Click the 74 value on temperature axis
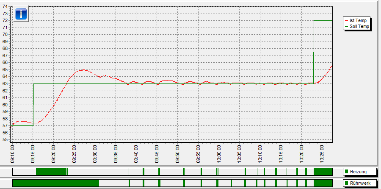381x189 pixels. (6, 6)
